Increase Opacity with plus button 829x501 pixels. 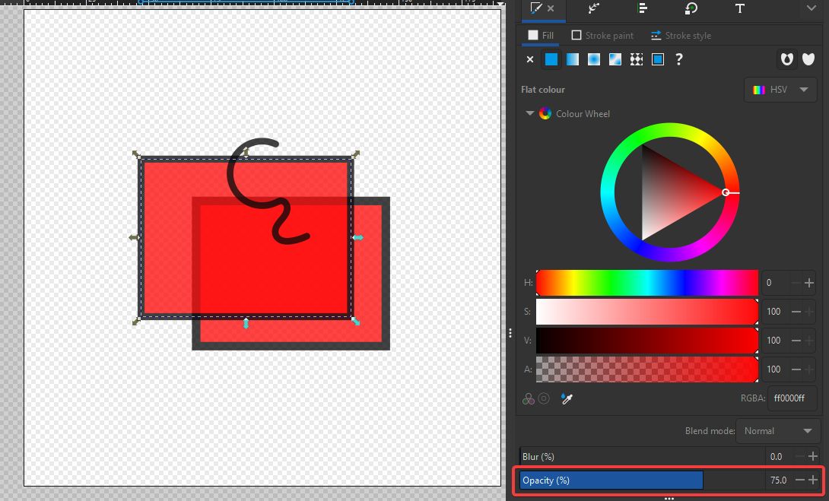[813, 480]
